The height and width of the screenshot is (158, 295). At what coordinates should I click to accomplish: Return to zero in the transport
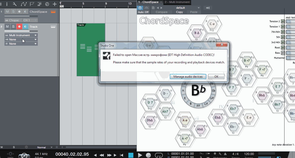[x=122, y=155]
